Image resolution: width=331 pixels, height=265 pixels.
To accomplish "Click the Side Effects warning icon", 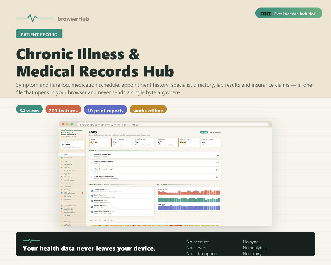I will [62, 196].
